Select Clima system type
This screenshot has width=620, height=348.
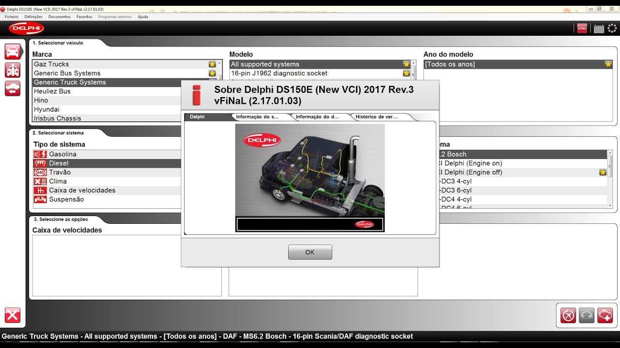coord(107,181)
